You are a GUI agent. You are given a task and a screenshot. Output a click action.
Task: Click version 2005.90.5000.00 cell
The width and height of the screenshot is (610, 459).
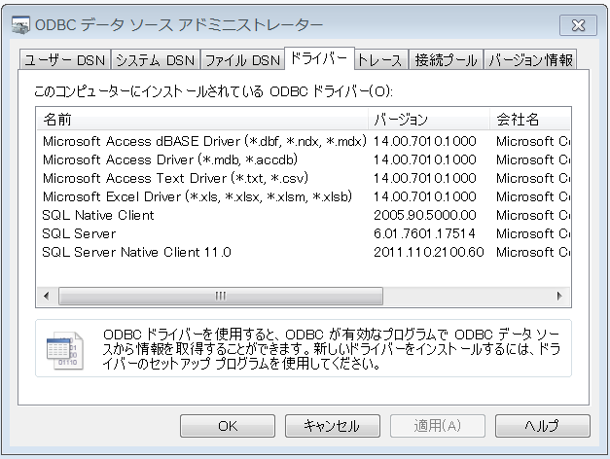click(x=425, y=215)
